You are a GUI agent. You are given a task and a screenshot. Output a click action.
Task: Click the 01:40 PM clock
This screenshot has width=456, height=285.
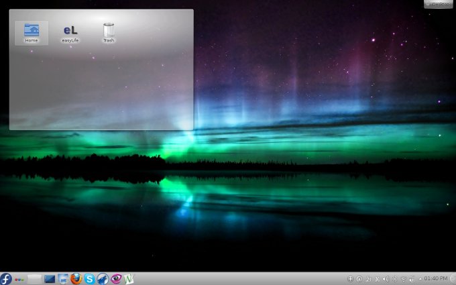(436, 278)
